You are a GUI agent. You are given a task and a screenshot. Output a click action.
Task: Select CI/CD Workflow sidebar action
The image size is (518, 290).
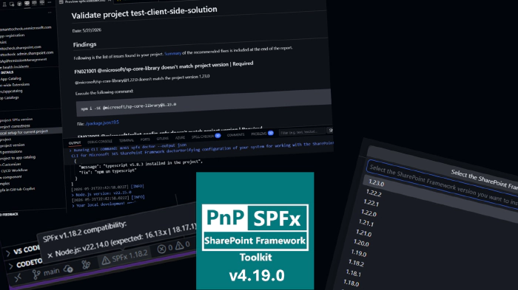coord(14,170)
